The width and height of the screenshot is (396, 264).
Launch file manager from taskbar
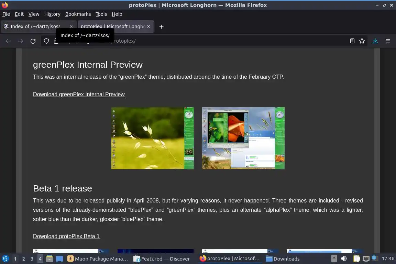pos(49,259)
